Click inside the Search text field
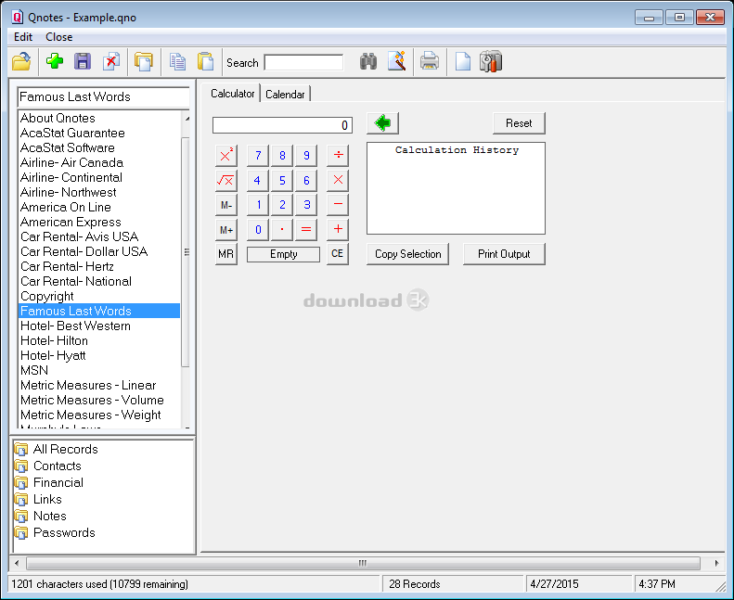734x600 pixels. click(303, 63)
